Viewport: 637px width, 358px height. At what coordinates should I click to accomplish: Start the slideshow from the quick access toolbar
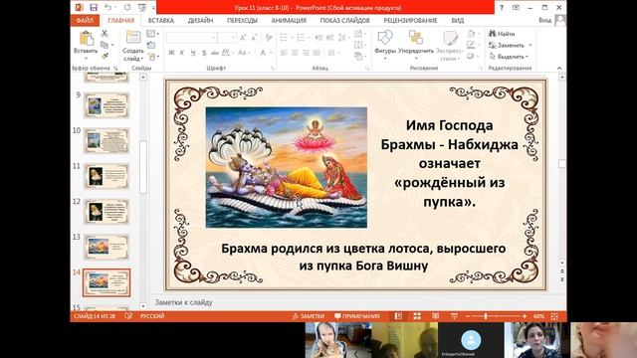pyautogui.click(x=141, y=7)
